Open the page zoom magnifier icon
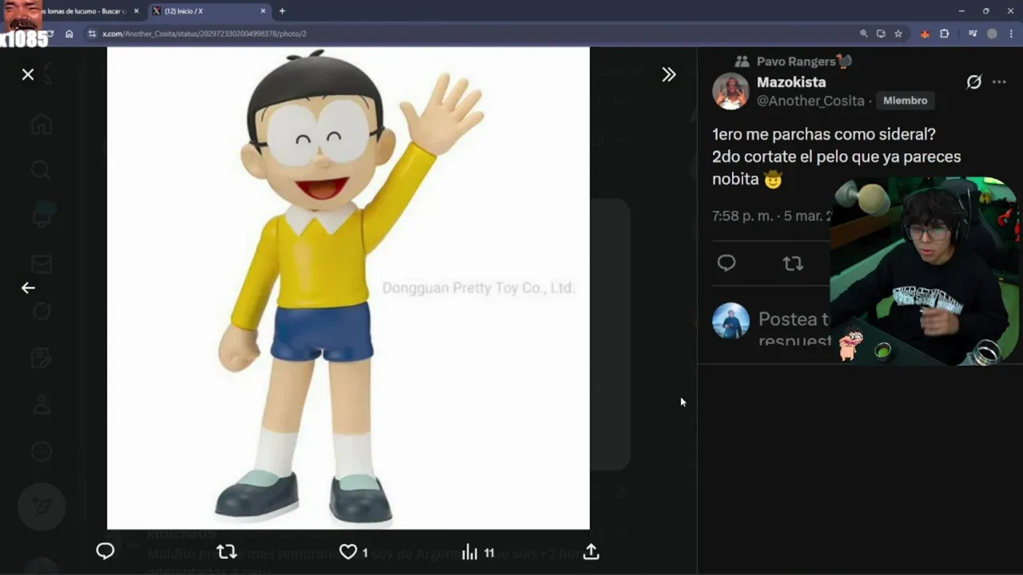The width and height of the screenshot is (1023, 575). click(864, 34)
